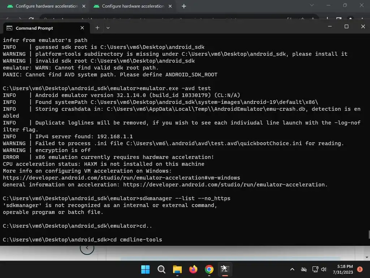
Task: Close the second Chrome tab
Action: (170, 7)
